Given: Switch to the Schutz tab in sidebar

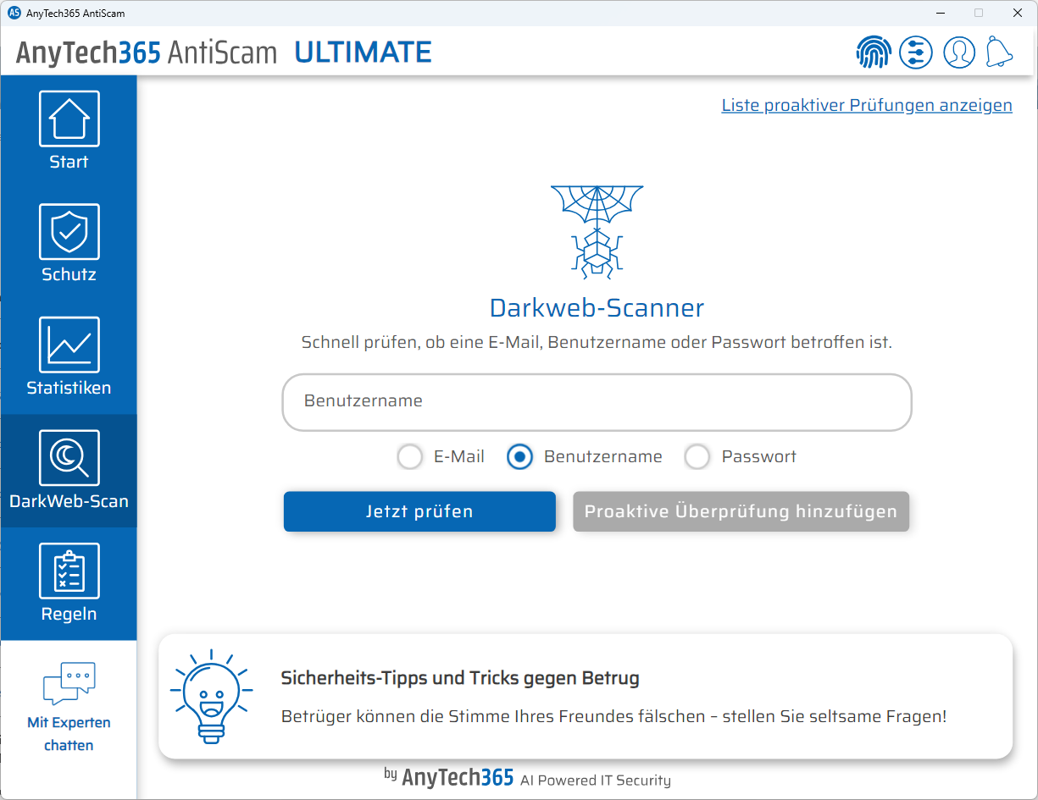Looking at the screenshot, I should pos(69,241).
